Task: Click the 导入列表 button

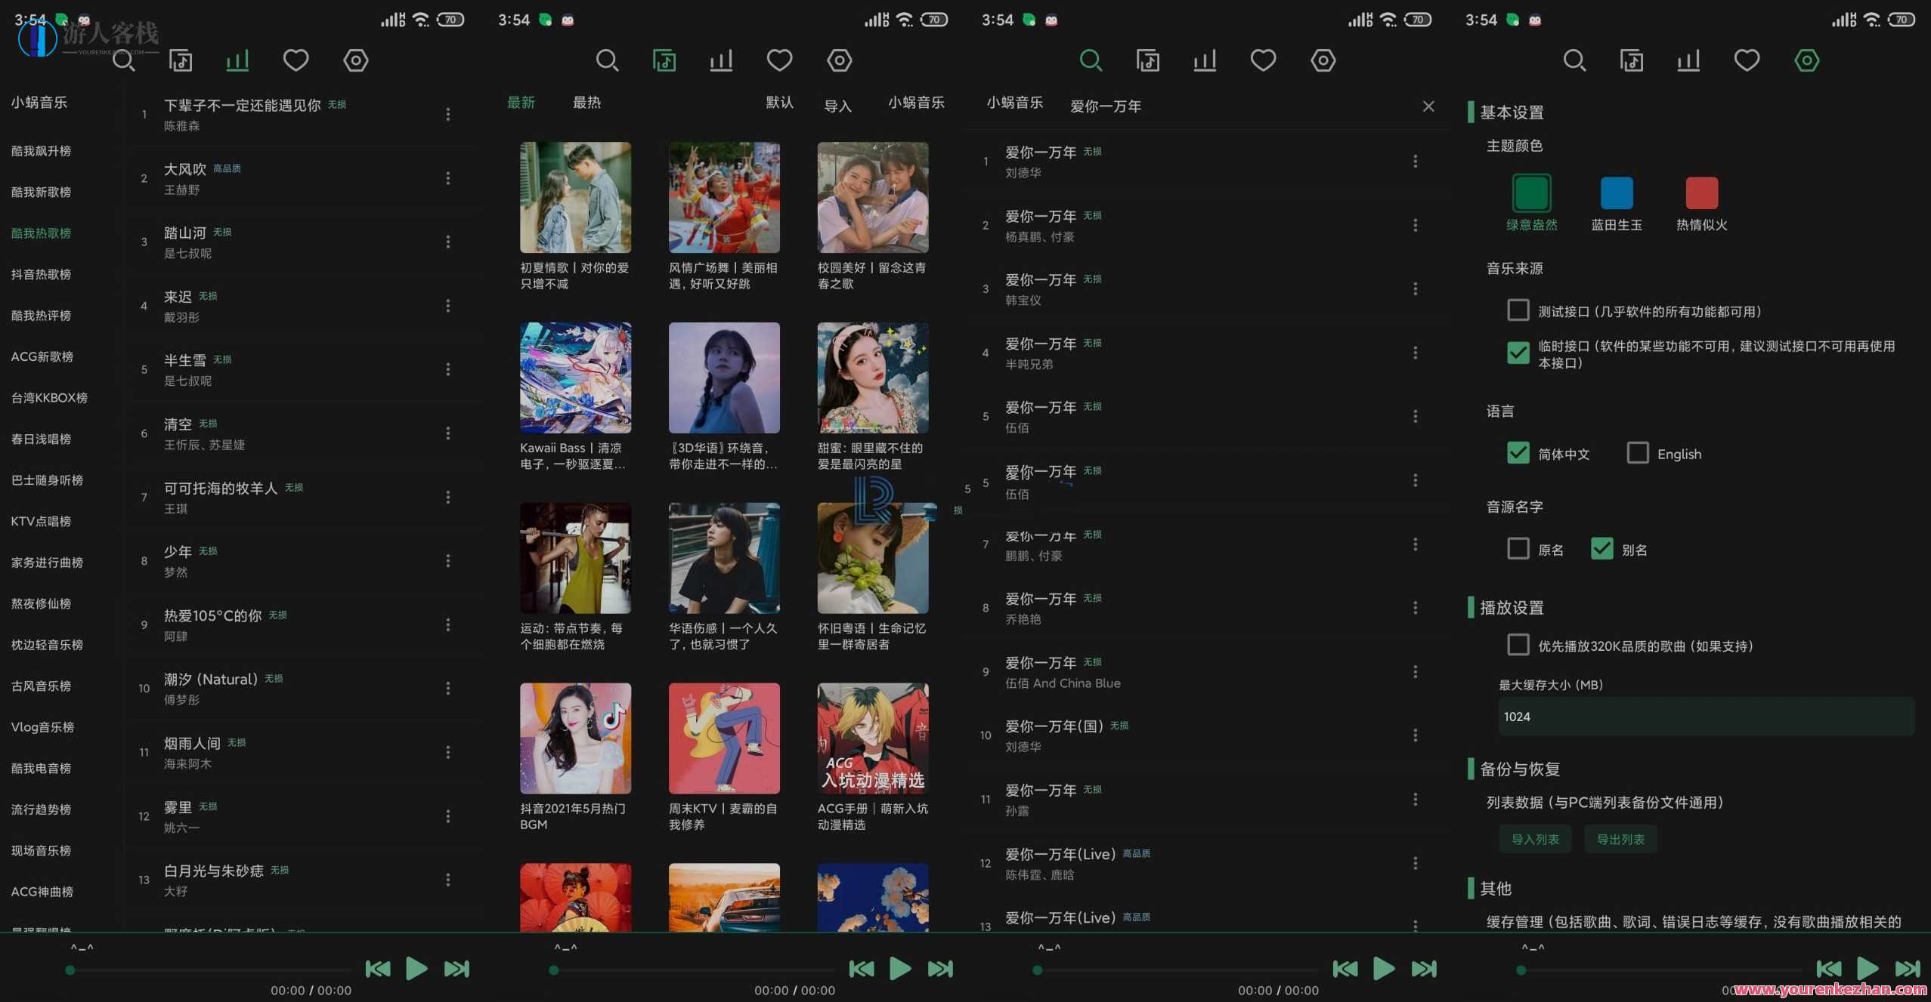Action: click(x=1535, y=838)
